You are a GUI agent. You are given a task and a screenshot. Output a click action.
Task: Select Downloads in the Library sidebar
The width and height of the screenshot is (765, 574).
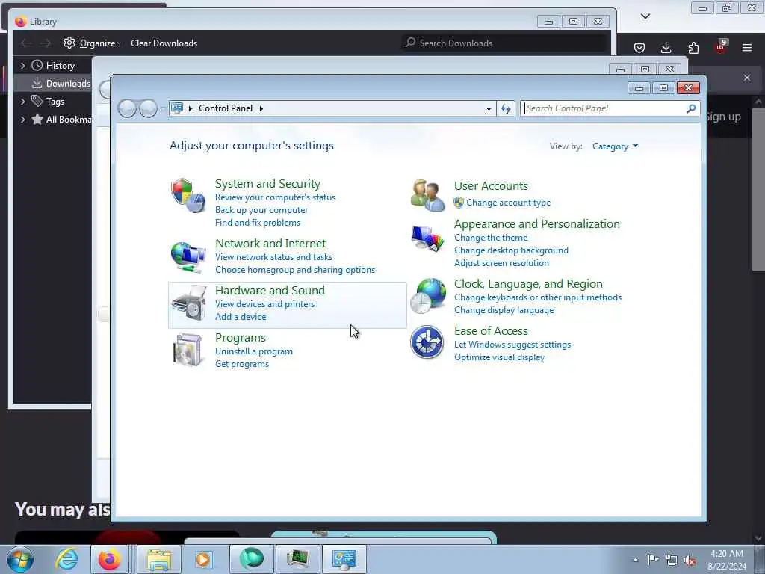53,84
